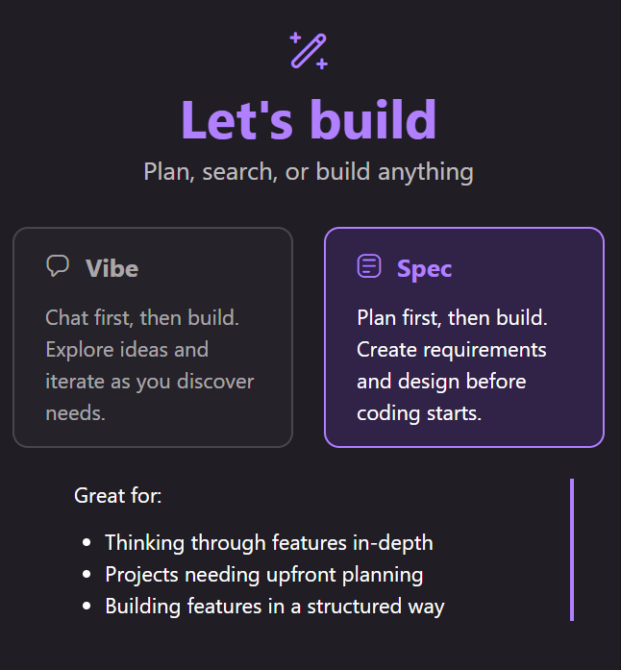This screenshot has width=621, height=670.
Task: Click the magic wand sparkle icon
Action: tap(309, 50)
